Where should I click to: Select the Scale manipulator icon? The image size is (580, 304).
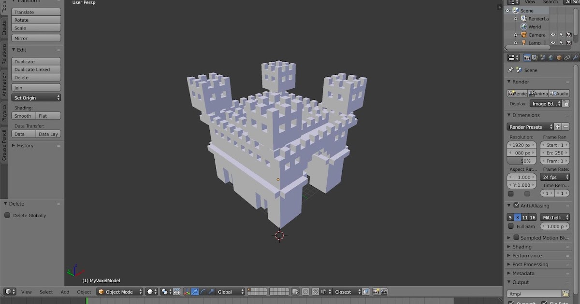click(x=211, y=292)
